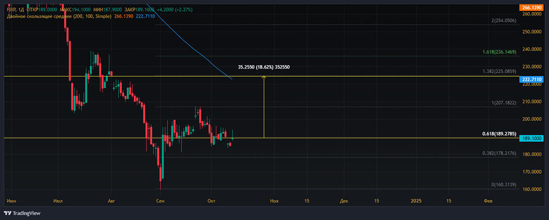The height and width of the screenshot is (220, 549).
Task: Click the blue 222.7110 price axis label
Action: pos(531,79)
